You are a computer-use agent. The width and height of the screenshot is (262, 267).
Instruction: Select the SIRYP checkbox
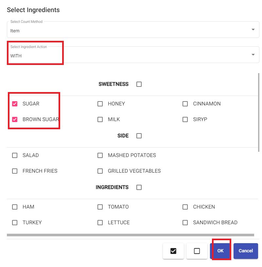coord(185,119)
